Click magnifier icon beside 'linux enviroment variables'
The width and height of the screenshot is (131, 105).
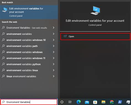3,76
